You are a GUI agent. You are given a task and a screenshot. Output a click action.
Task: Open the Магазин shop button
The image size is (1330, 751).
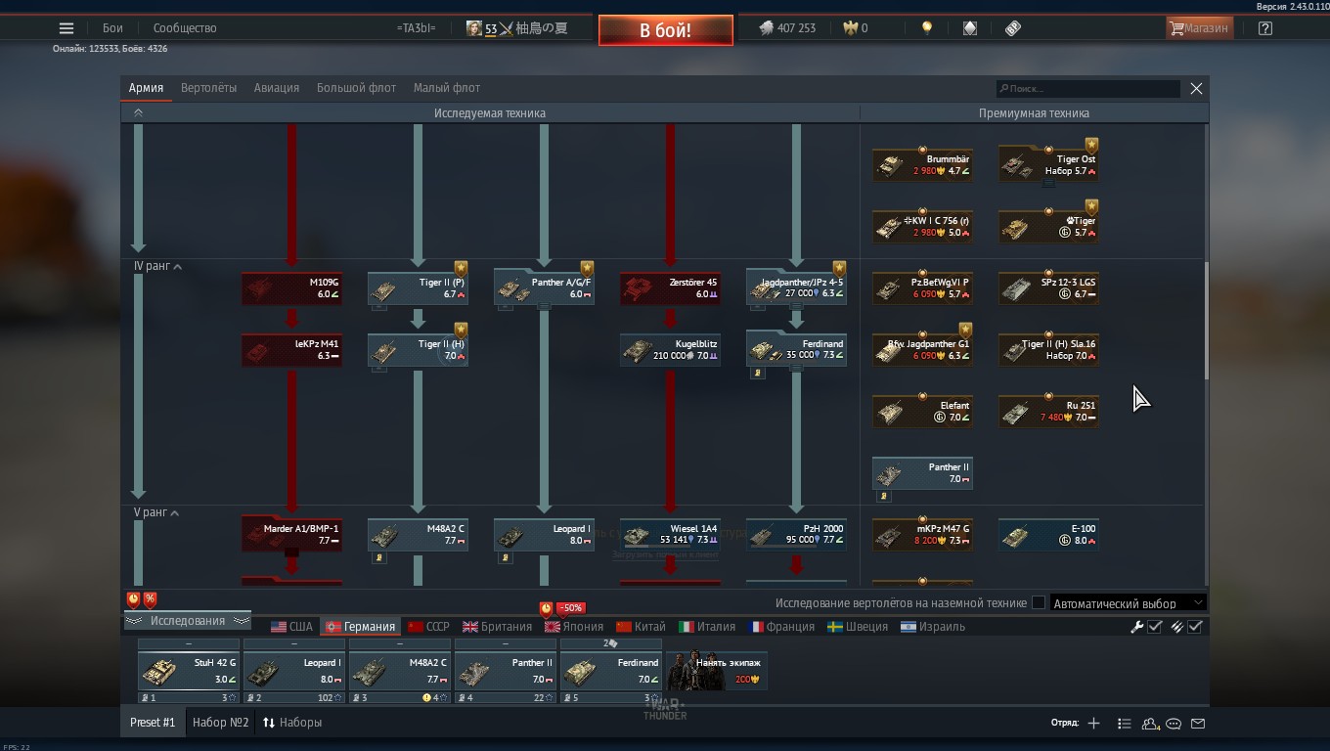click(x=1199, y=28)
